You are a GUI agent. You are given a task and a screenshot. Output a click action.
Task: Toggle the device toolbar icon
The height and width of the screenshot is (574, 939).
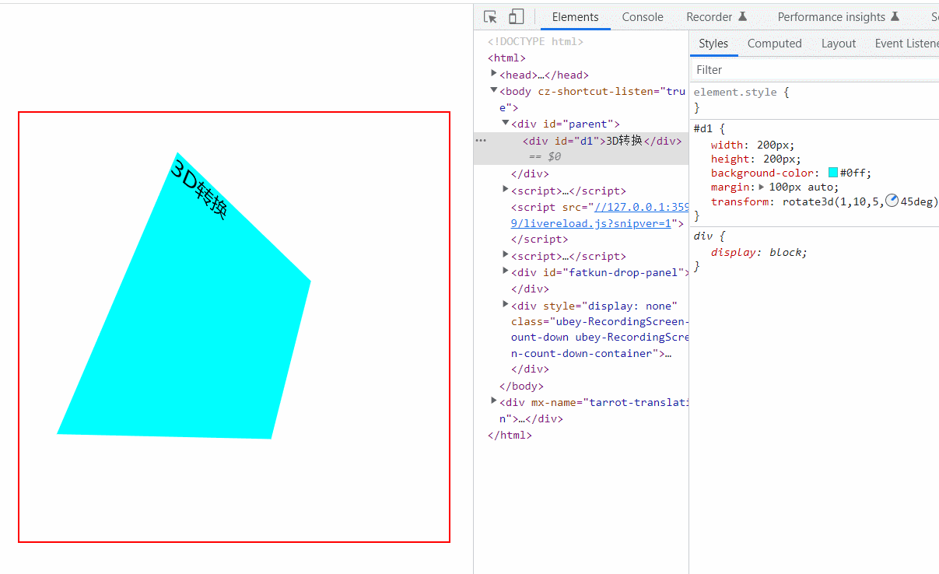click(x=516, y=17)
